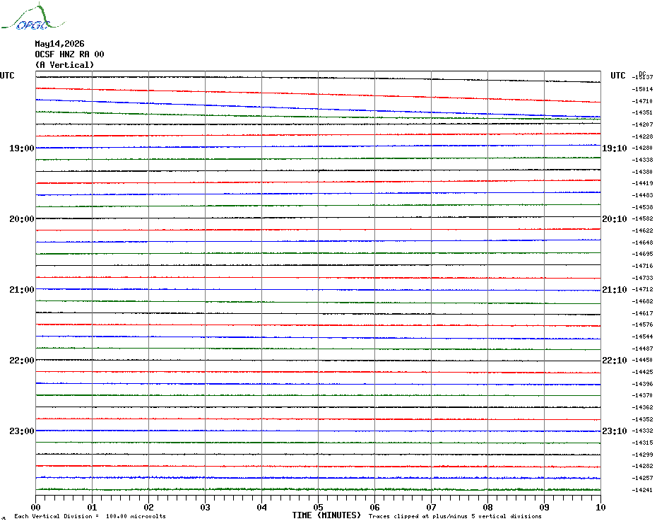
Task: Select the 19:00 time label
Action: 22,148
